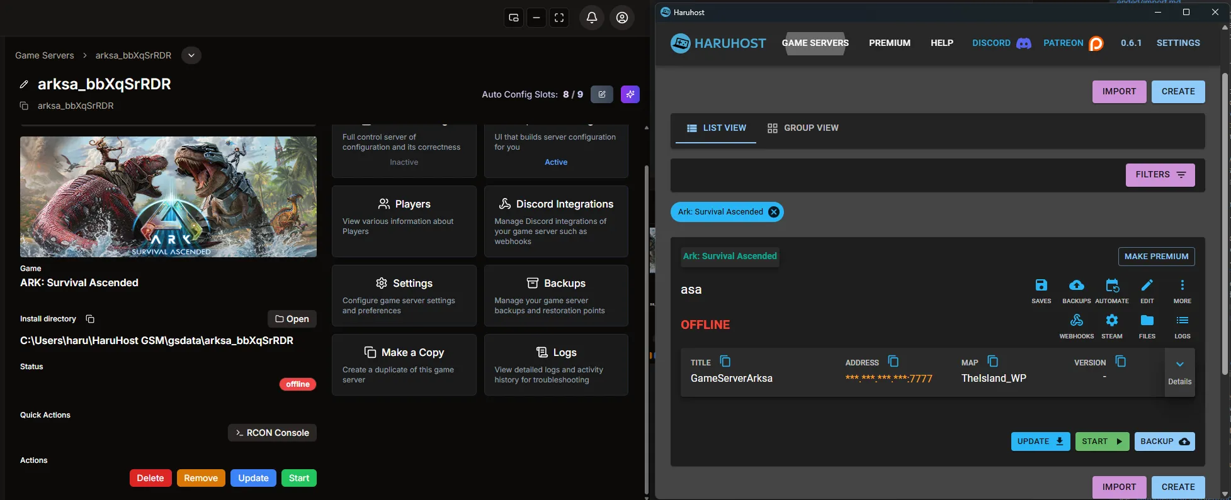
Task: Click the Patreon logo icon
Action: (x=1096, y=43)
